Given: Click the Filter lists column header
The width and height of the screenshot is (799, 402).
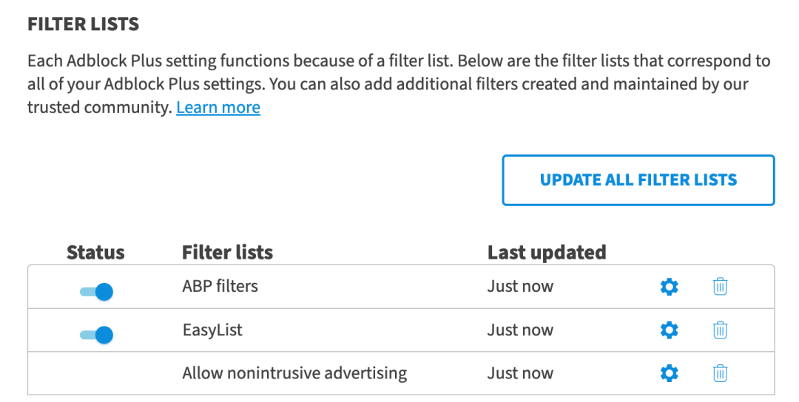Looking at the screenshot, I should (x=227, y=253).
